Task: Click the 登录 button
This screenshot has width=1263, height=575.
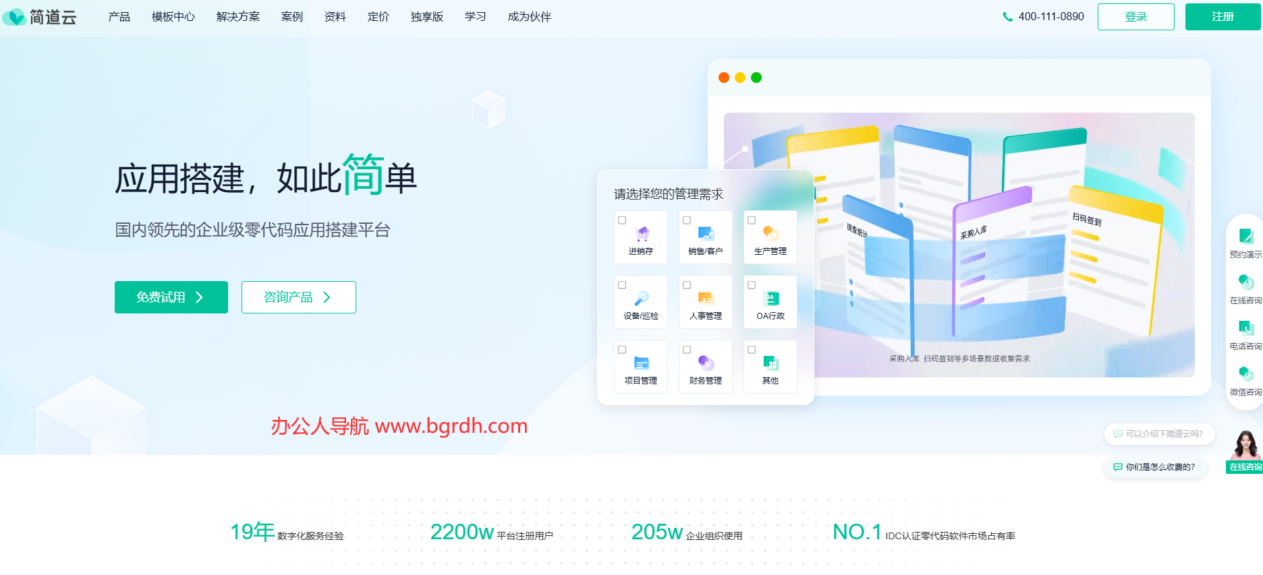Action: tap(1135, 17)
